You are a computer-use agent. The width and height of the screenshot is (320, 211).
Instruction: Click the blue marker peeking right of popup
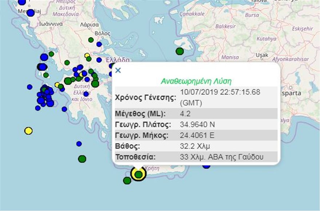(207, 166)
